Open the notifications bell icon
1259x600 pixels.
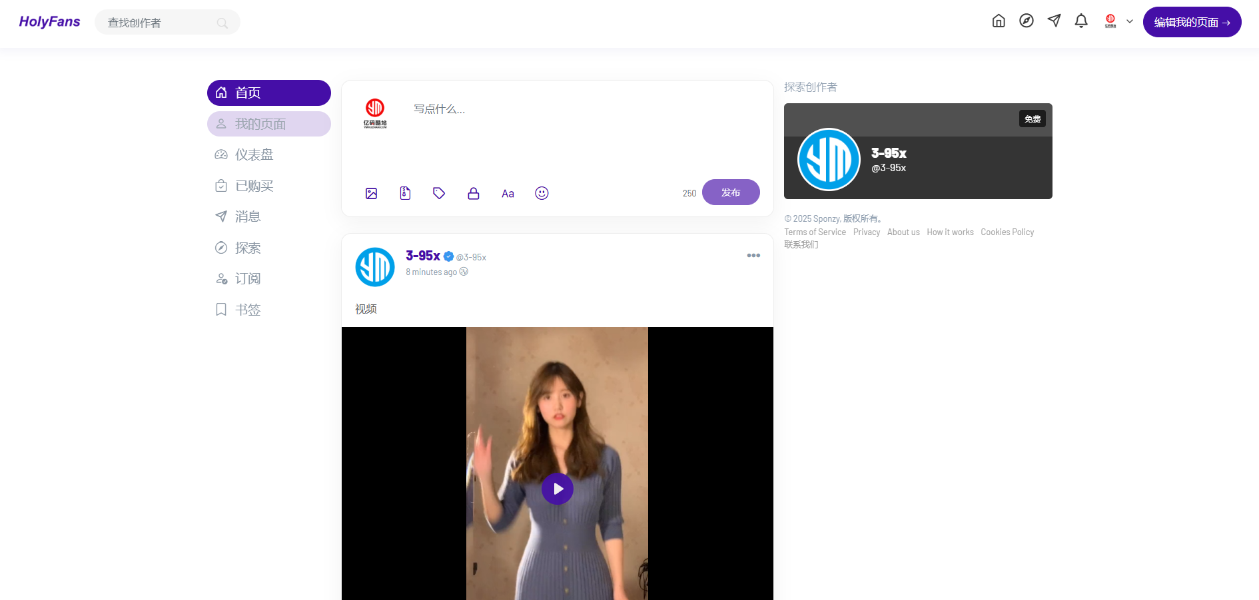point(1081,21)
